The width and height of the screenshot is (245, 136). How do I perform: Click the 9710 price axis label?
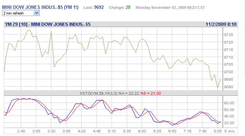229,57
